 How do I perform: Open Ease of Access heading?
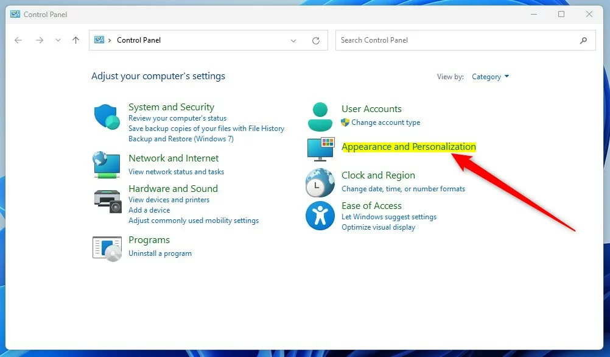[371, 205]
